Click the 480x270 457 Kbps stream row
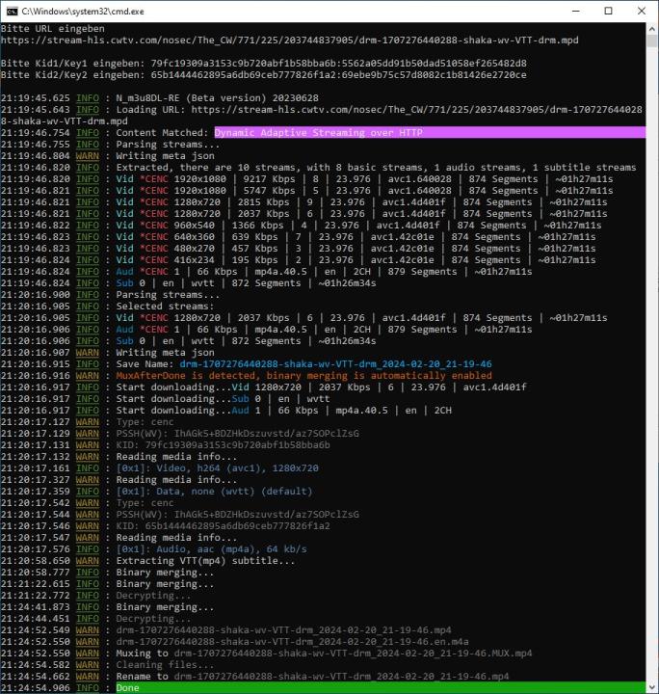 coord(299,249)
